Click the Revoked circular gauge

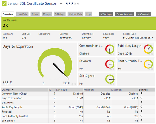tap(110, 64)
